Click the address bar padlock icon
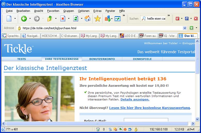Viewport: 201px width, 133px height. [19, 28]
